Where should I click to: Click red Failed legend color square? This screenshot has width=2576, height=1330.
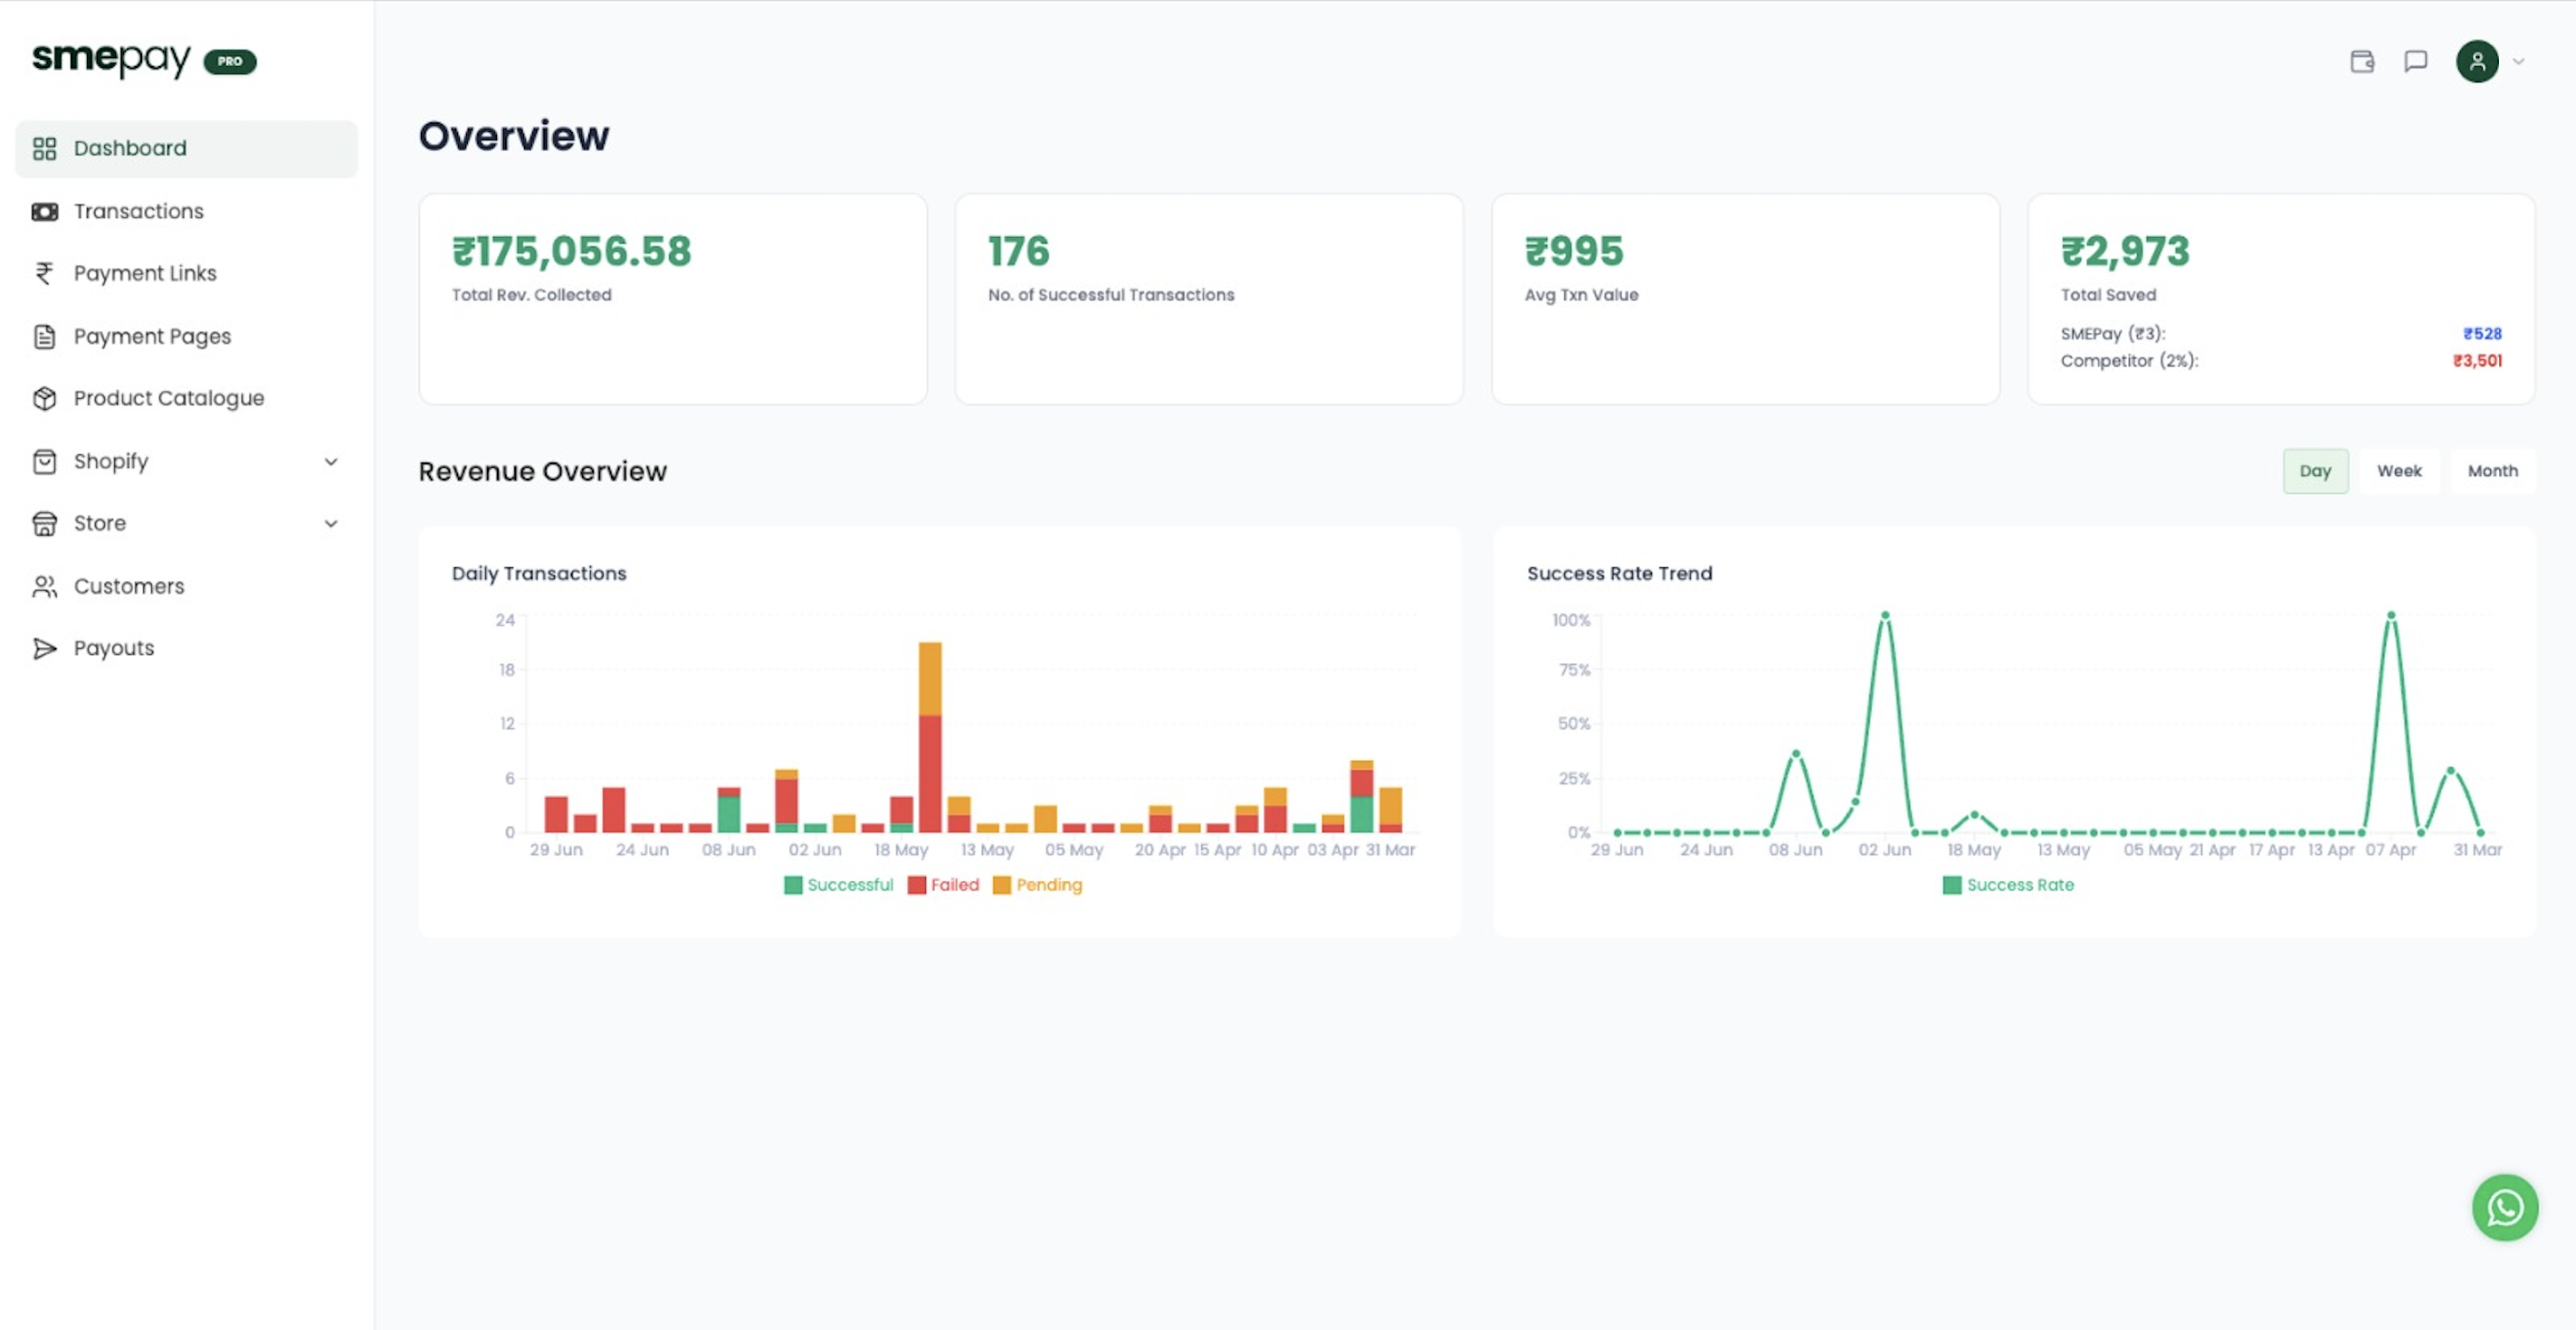[x=917, y=886]
